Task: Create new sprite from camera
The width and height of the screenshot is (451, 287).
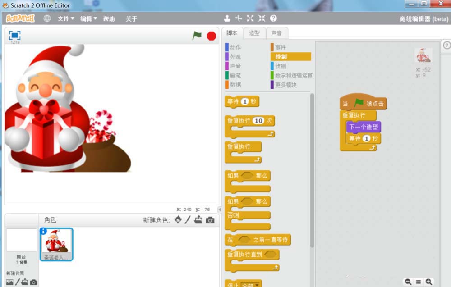Action: 210,220
